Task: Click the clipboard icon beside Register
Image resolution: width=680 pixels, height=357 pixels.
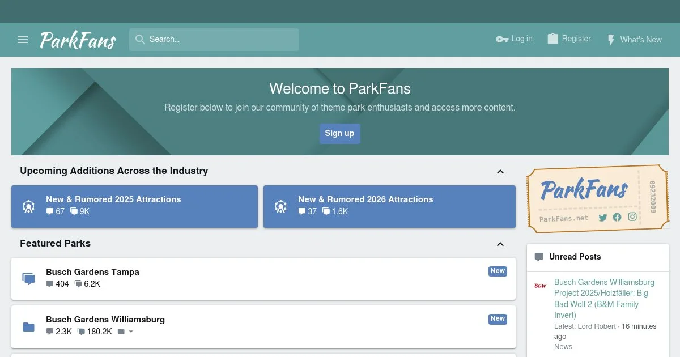Action: [552, 39]
